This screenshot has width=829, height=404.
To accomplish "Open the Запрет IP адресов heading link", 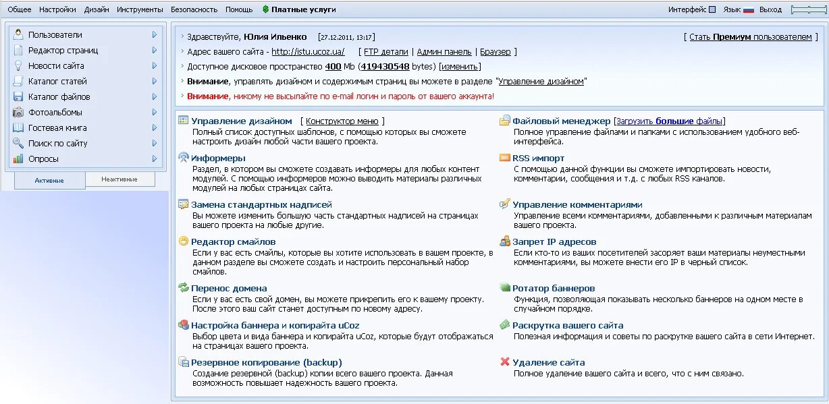I will pos(554,241).
